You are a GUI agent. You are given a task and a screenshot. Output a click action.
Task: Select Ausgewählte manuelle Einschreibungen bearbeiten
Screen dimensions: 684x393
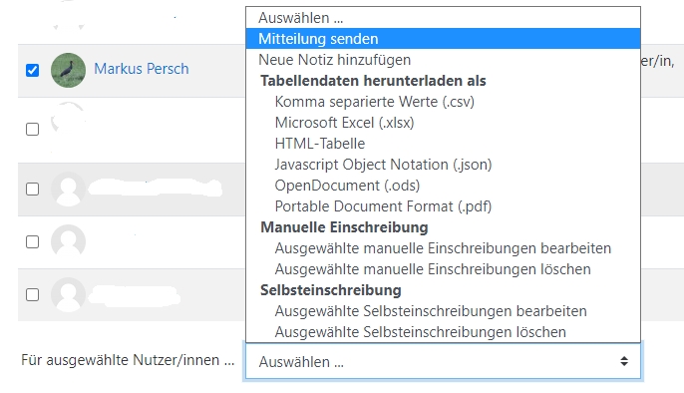(x=443, y=248)
